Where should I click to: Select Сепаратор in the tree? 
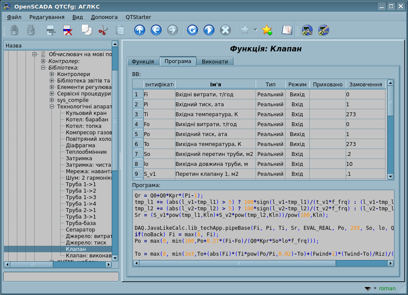click(81, 229)
